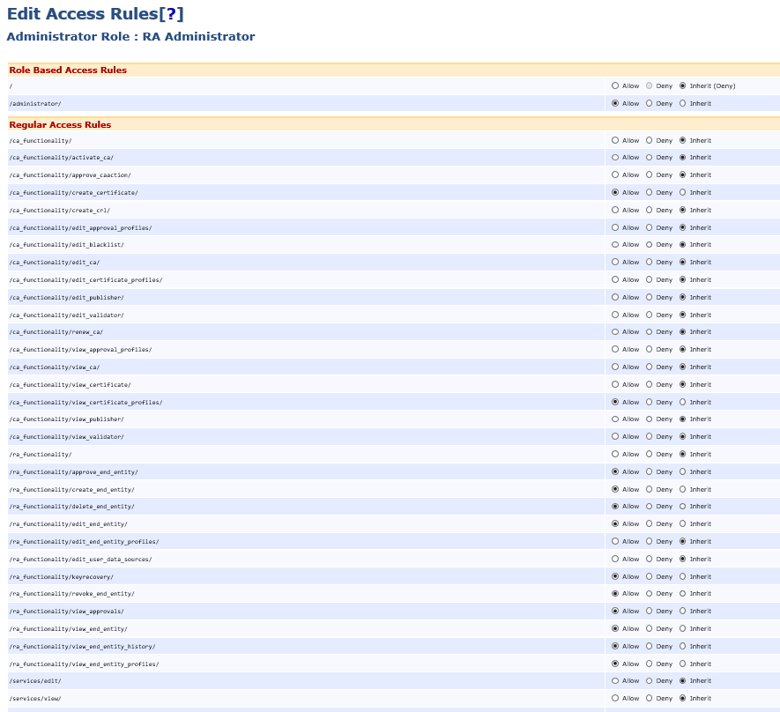Screen dimensions: 780x712
Task: Set revoke_end_entity rule to Inherit
Action: coord(682,594)
